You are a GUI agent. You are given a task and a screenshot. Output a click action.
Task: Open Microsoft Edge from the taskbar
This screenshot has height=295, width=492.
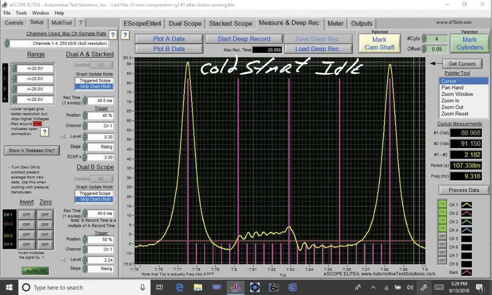(179, 287)
